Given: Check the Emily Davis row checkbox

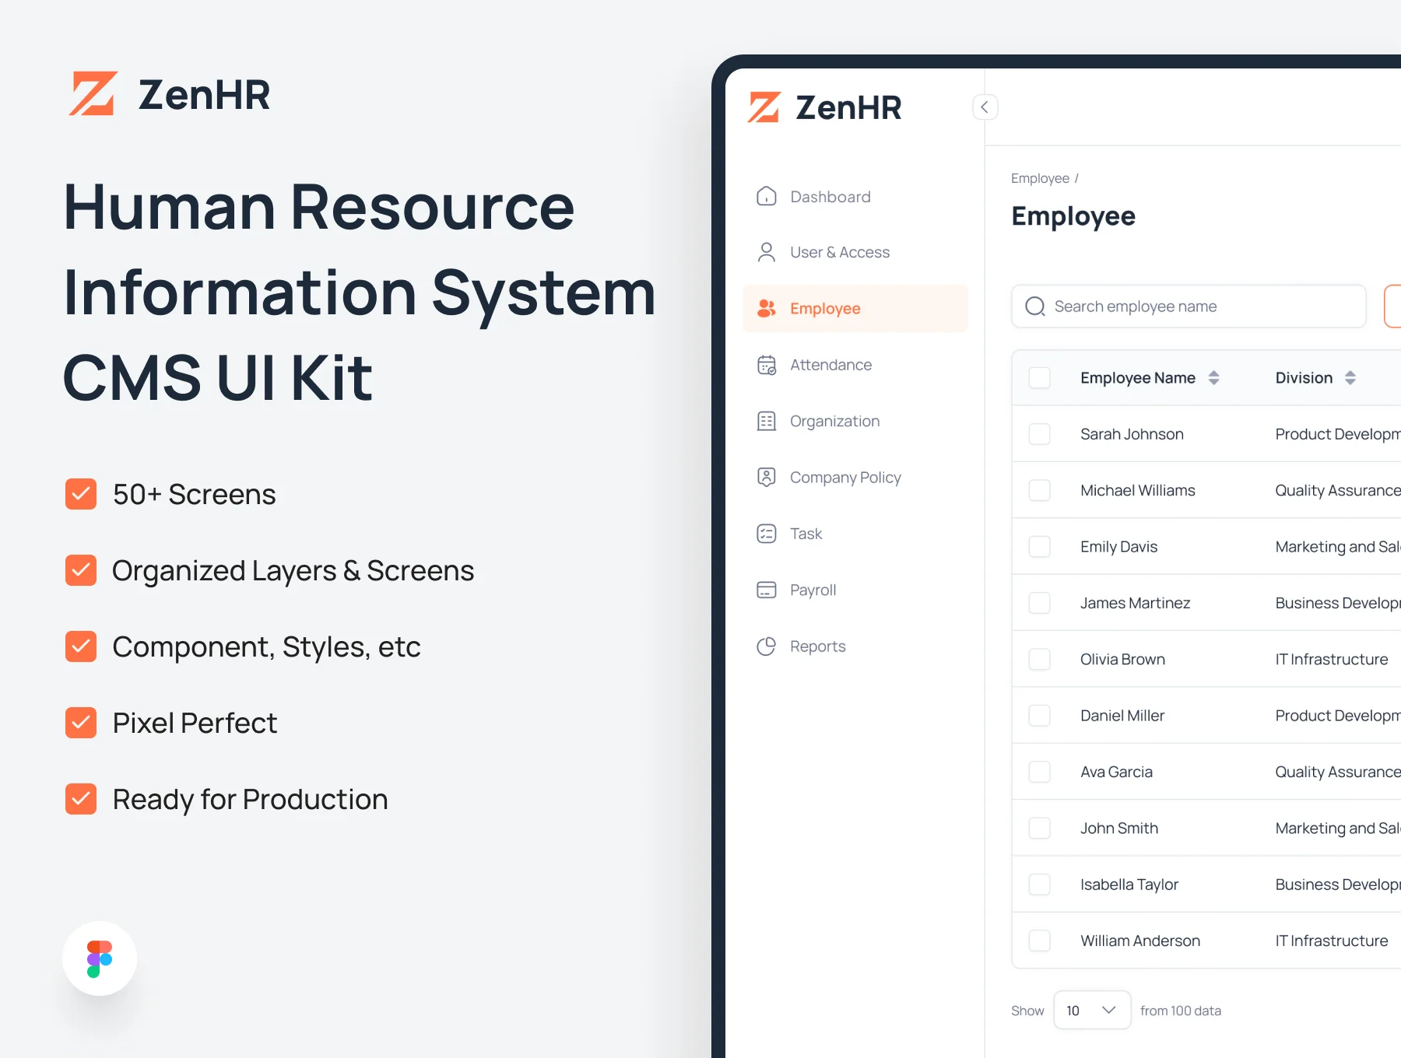Looking at the screenshot, I should (1040, 547).
